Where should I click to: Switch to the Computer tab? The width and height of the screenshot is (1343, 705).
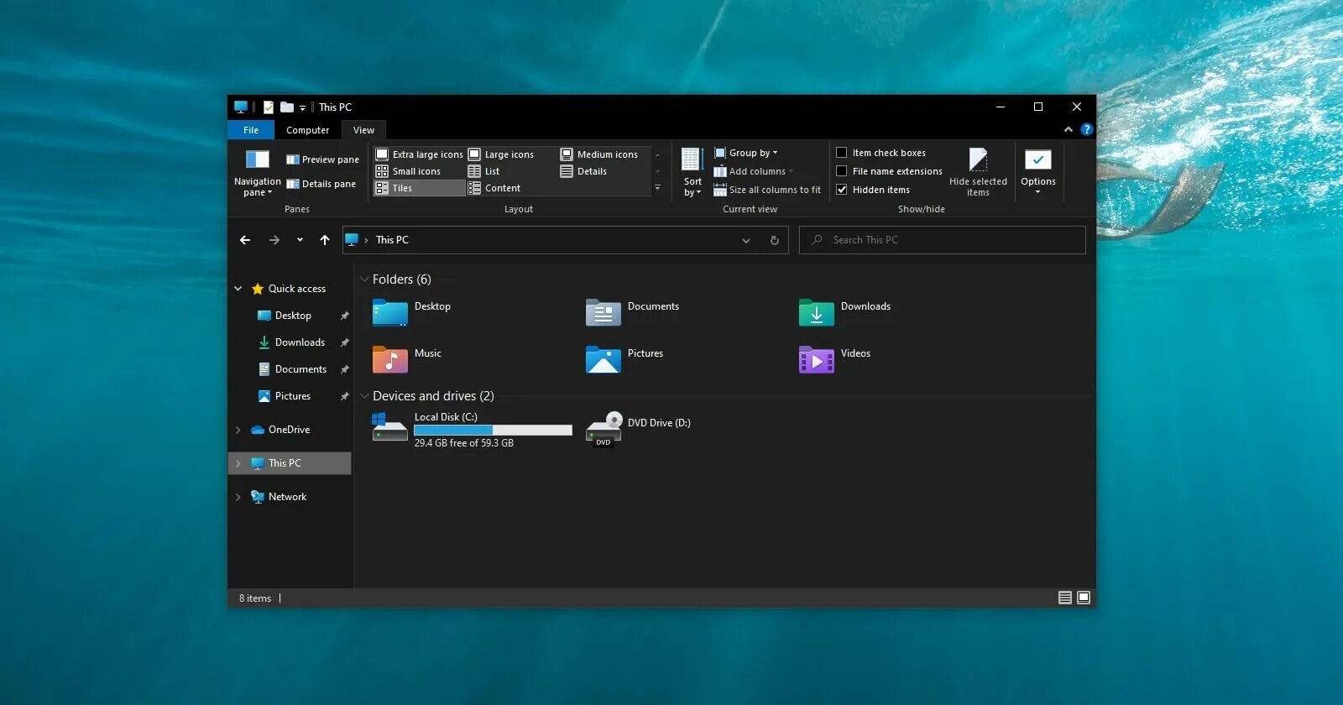(x=307, y=130)
